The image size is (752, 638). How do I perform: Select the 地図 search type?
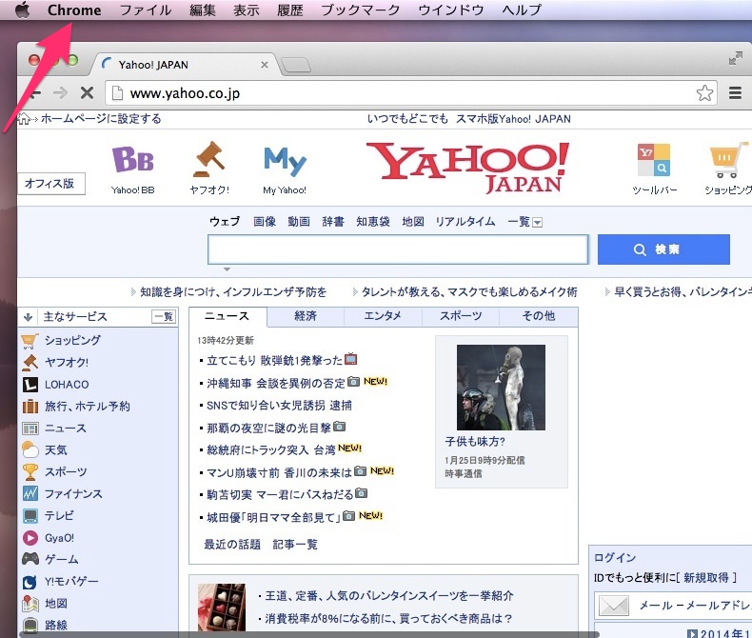[413, 222]
